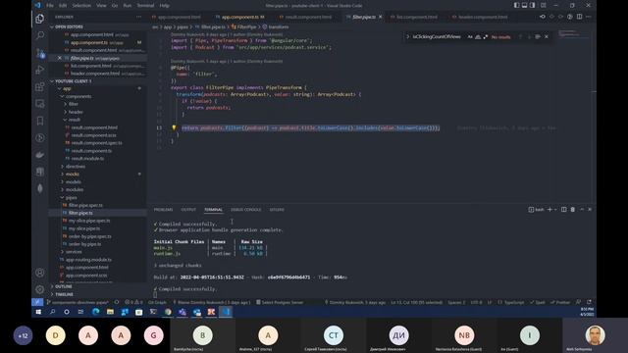Toggle Match Whole Word in find widget
This screenshot has width=628, height=353.
[478, 37]
